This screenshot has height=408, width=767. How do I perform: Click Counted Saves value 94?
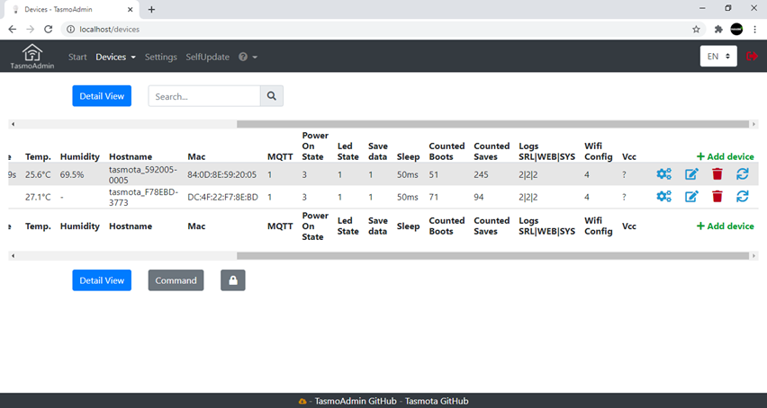click(478, 197)
